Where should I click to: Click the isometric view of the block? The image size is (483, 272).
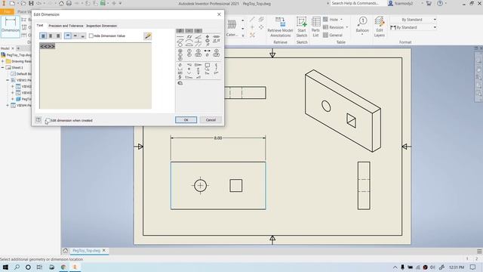343,110
